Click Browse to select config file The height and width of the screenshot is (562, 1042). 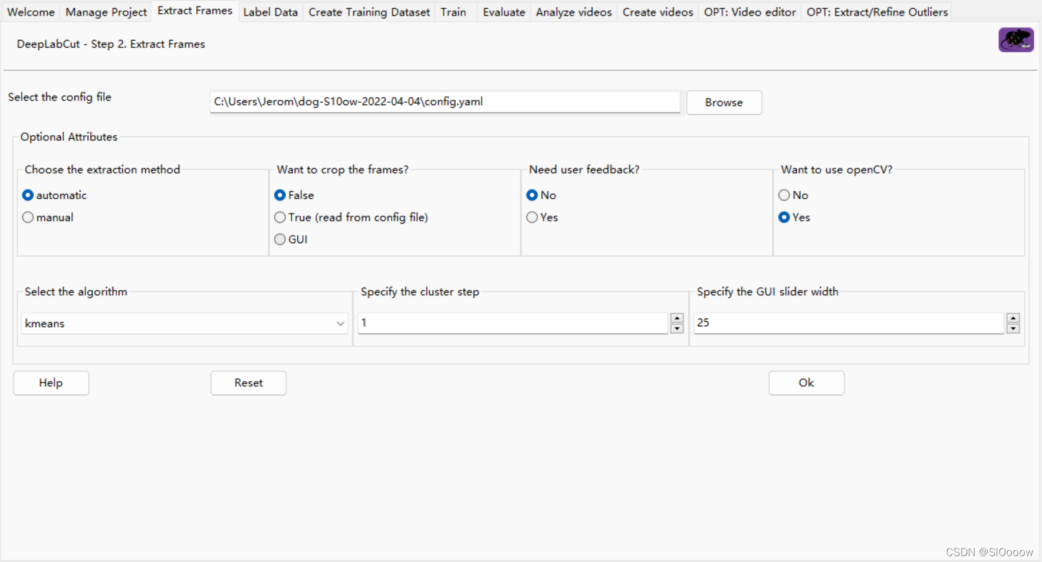point(724,103)
